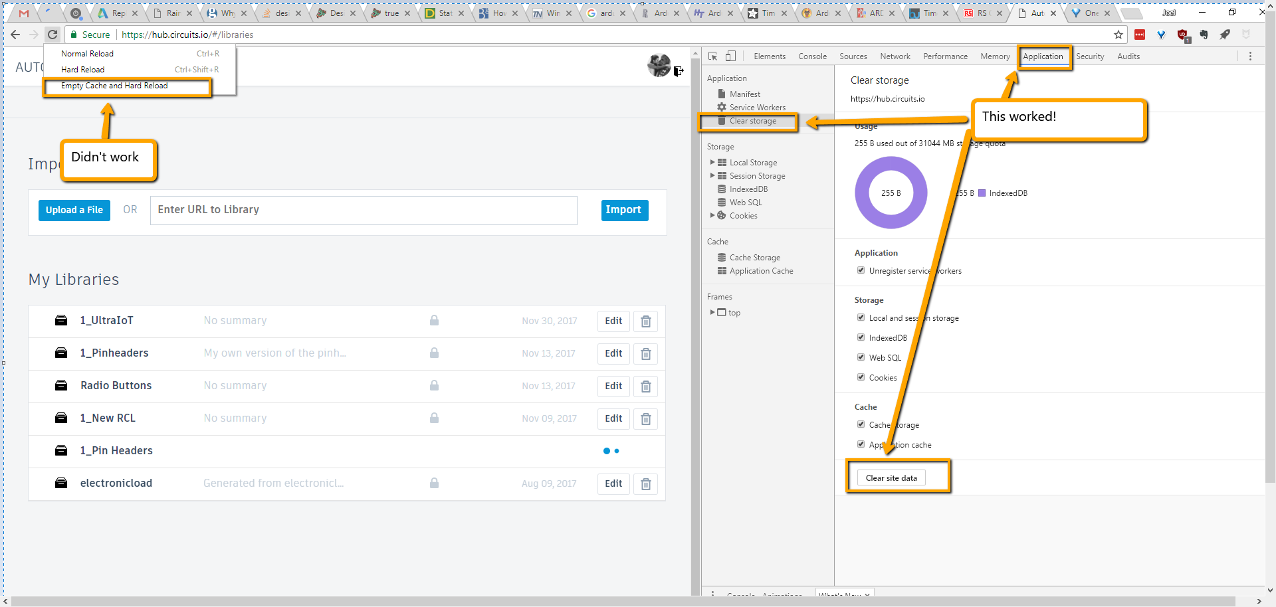Disable the Cookies storage checkbox
This screenshot has height=607, width=1276.
tap(861, 377)
